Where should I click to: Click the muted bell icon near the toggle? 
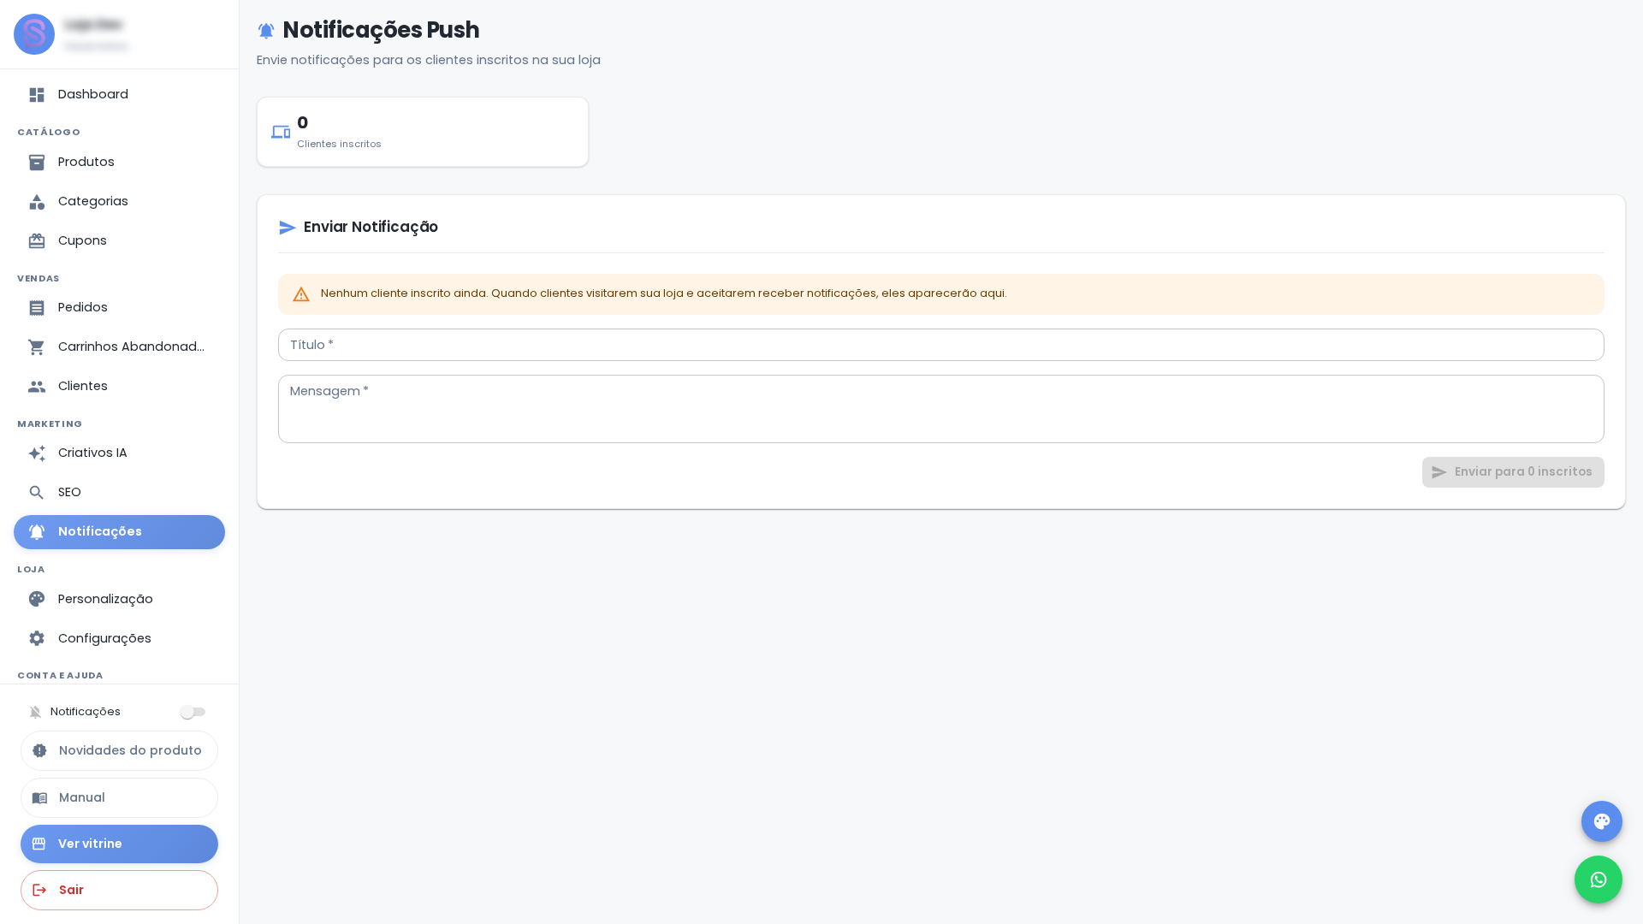(35, 712)
